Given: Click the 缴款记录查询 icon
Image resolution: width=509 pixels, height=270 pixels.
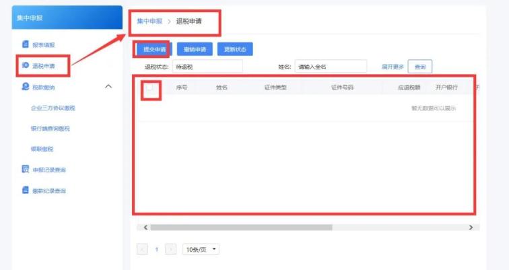Looking at the screenshot, I should click(x=26, y=190).
